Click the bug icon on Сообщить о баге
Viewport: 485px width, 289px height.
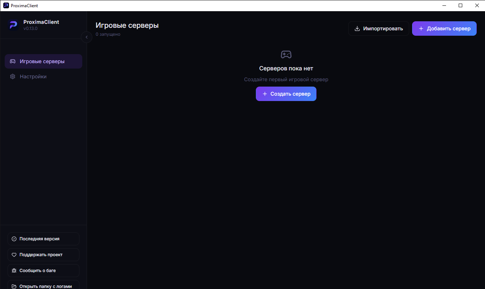click(x=14, y=271)
